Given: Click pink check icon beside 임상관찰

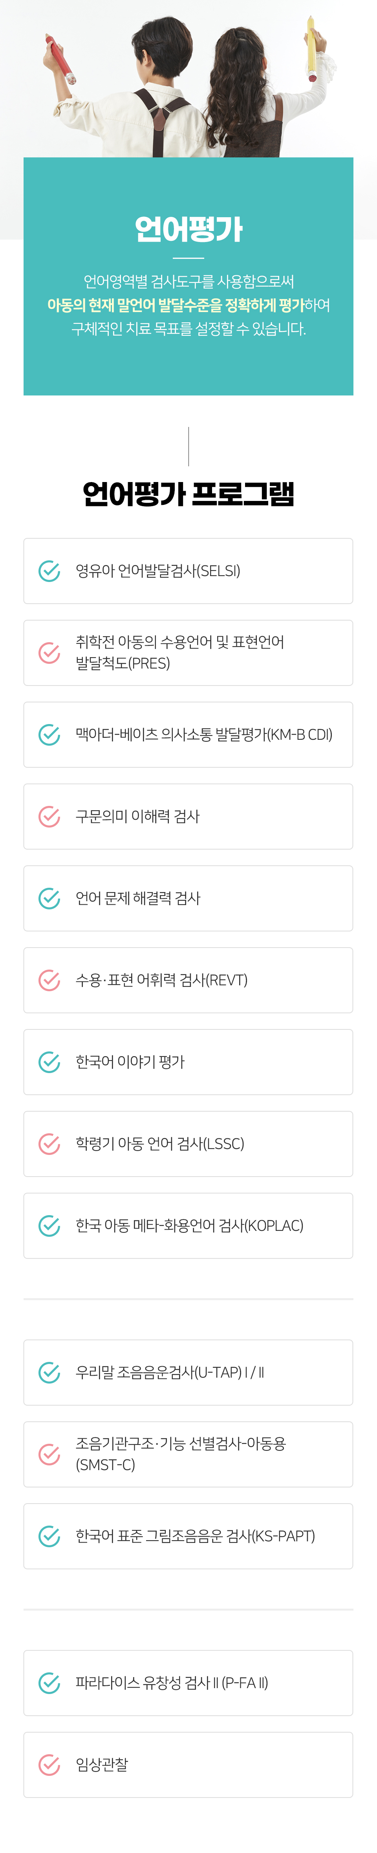Looking at the screenshot, I should click(49, 1764).
